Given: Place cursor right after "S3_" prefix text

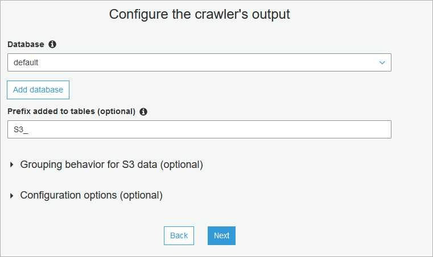Looking at the screenshot, I should (x=28, y=129).
